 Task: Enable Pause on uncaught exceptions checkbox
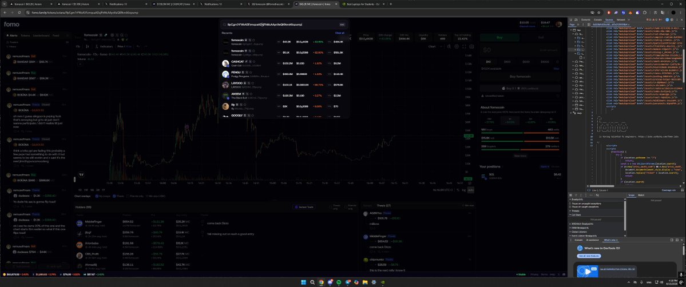(570, 204)
